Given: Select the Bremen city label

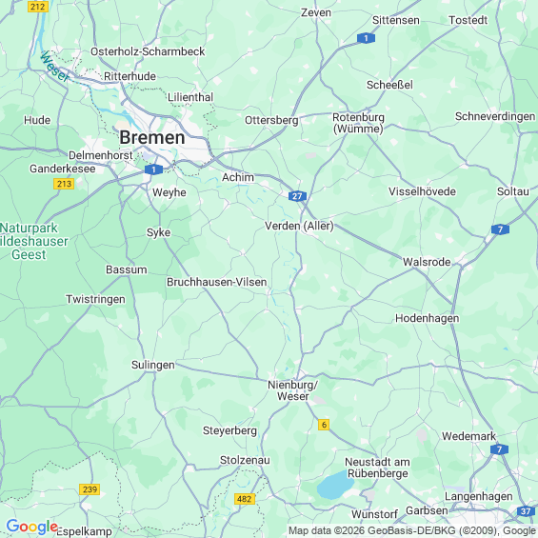Looking at the screenshot, I should point(152,137).
